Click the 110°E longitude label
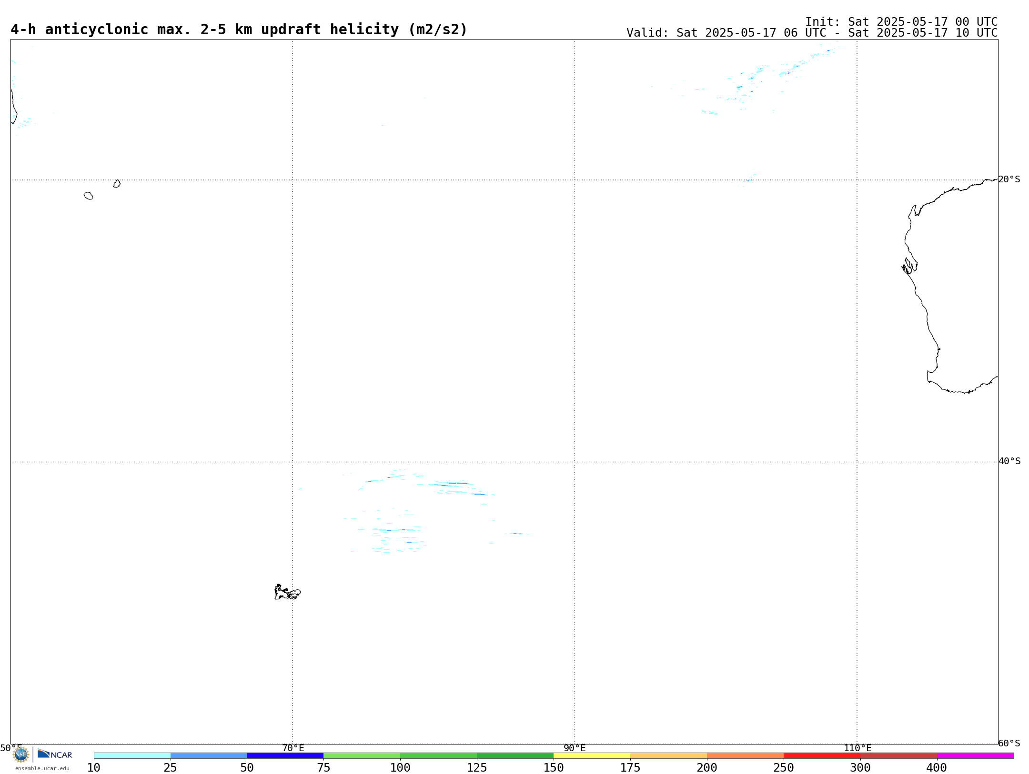Image resolution: width=1029 pixels, height=774 pixels. (x=857, y=748)
